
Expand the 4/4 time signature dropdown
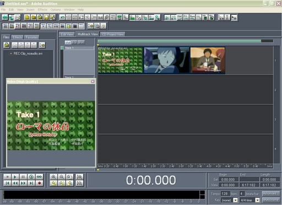click(x=258, y=200)
